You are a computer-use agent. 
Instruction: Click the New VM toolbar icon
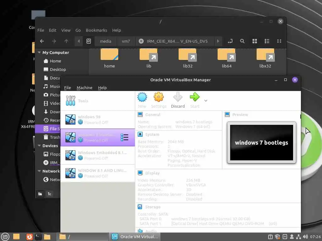142,100
